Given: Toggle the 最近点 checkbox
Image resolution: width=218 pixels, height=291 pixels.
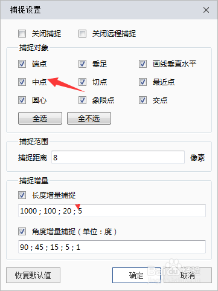Looking at the screenshot, I should (143, 82).
